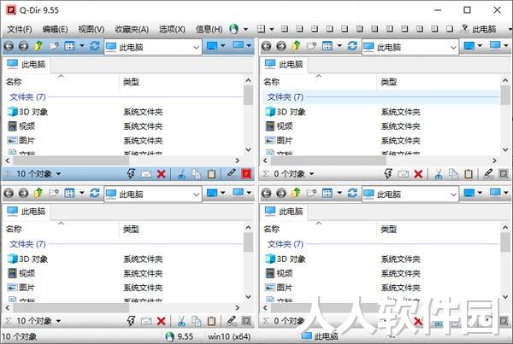Open the 收藏夹(A) menu
The height and width of the screenshot is (344, 513).
(x=132, y=29)
